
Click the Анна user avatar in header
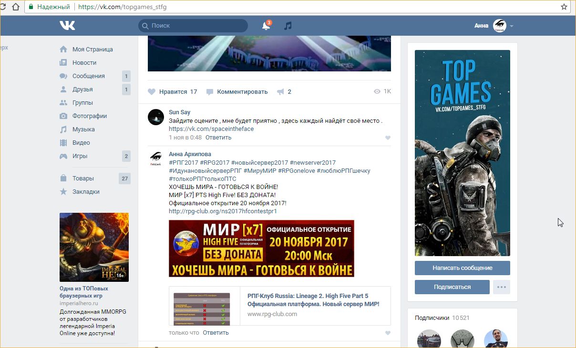pos(500,26)
